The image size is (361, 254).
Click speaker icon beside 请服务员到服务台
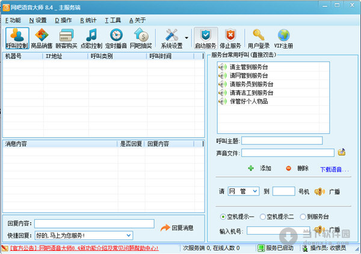[x=223, y=84]
